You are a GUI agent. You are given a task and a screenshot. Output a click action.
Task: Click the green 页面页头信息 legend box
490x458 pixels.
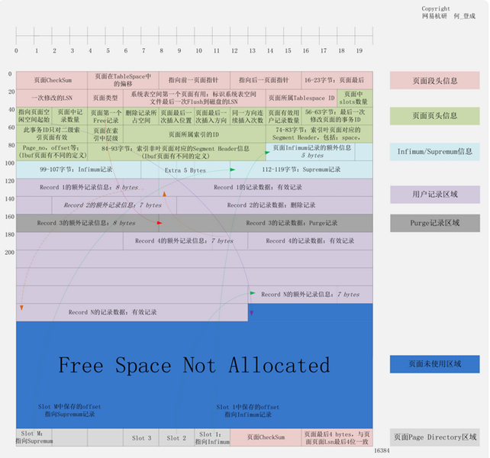pyautogui.click(x=435, y=116)
